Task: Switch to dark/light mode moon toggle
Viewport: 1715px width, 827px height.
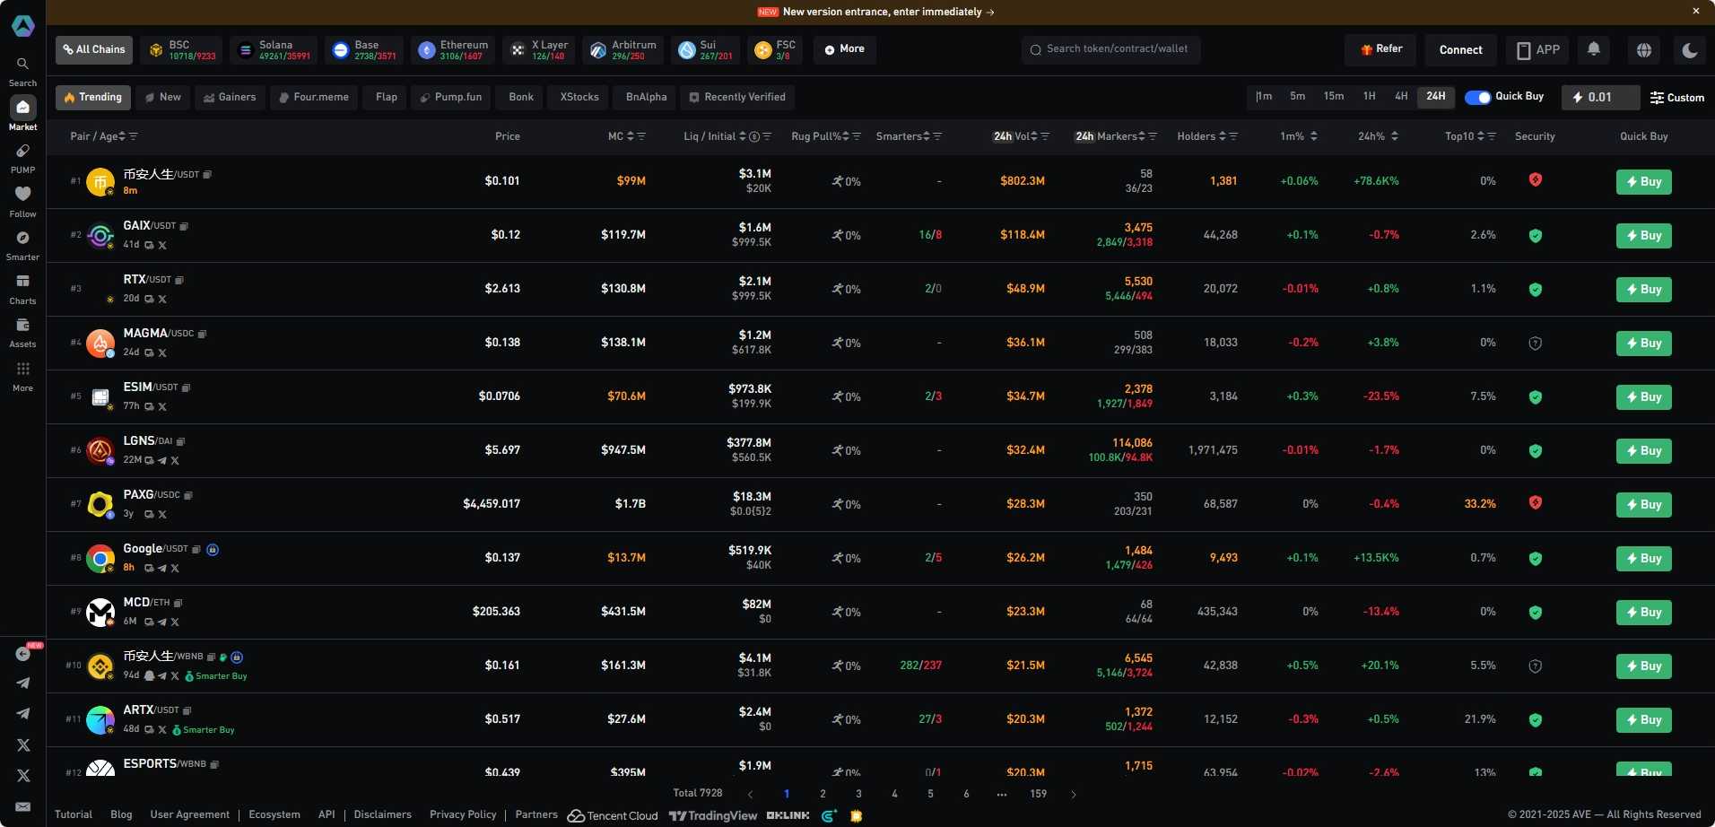Action: click(1690, 50)
